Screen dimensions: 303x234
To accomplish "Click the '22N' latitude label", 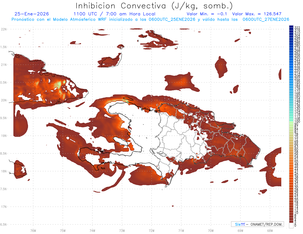I will 4,29.
